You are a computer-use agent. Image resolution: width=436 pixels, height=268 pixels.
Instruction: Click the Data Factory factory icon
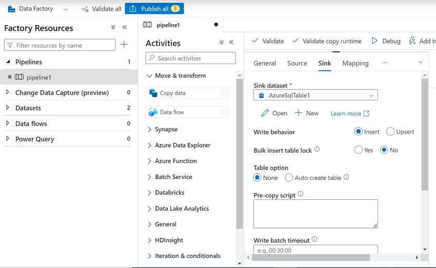12,9
